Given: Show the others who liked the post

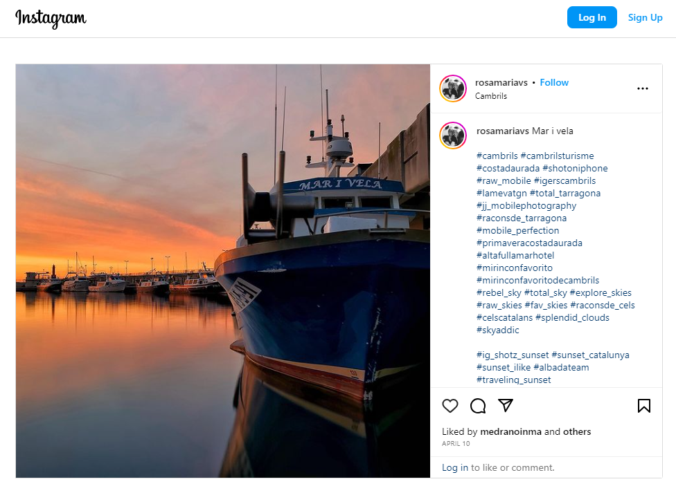Looking at the screenshot, I should (x=577, y=432).
